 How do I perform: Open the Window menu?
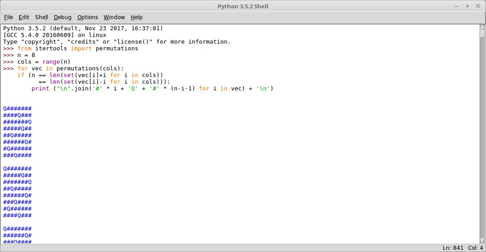[114, 17]
